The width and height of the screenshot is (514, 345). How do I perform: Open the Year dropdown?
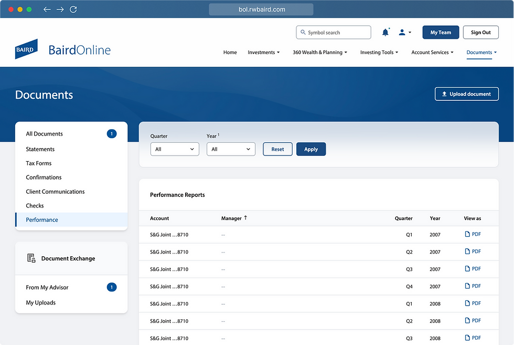coord(231,149)
